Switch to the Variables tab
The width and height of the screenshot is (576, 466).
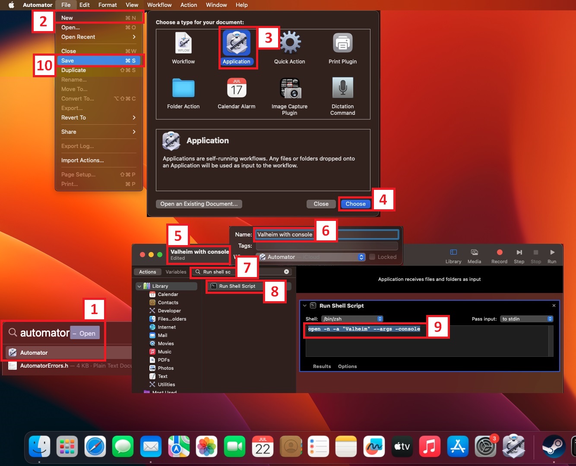pos(176,272)
